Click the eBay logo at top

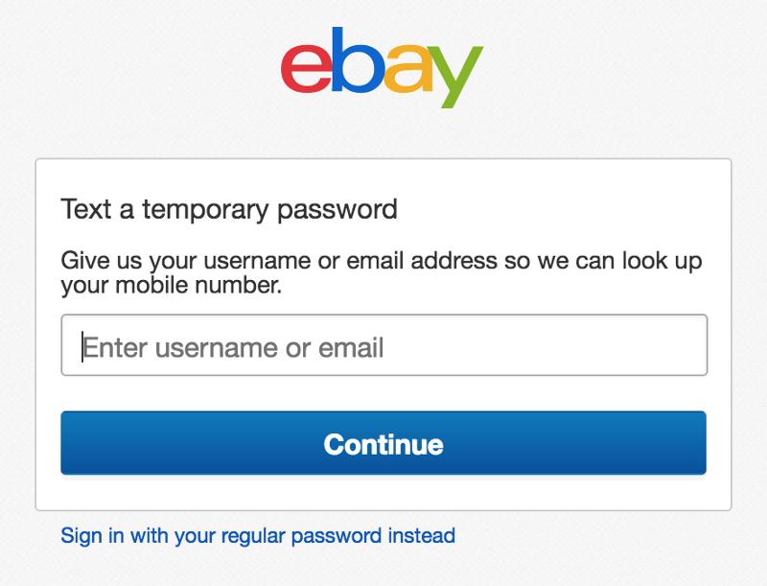pyautogui.click(x=382, y=67)
